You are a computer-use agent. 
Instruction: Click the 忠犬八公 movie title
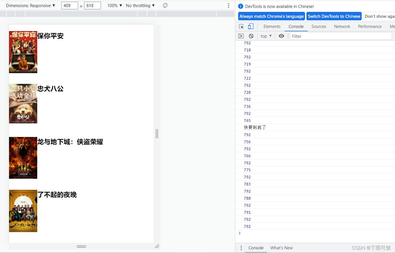51,89
